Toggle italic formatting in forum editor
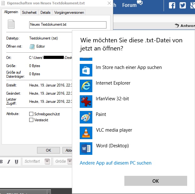 pos(9,161)
